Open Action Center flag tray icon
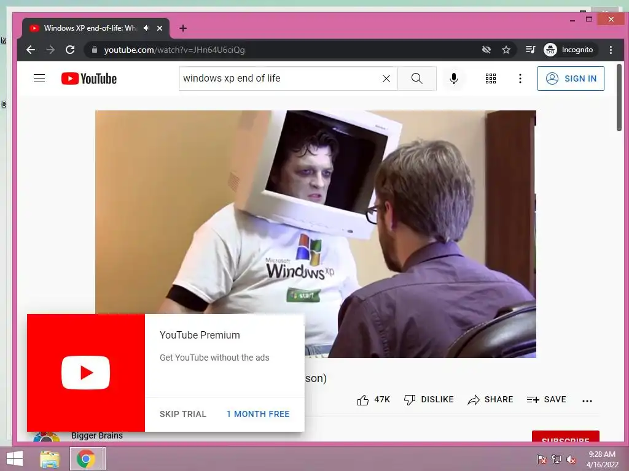This screenshot has width=629, height=471. 542,459
